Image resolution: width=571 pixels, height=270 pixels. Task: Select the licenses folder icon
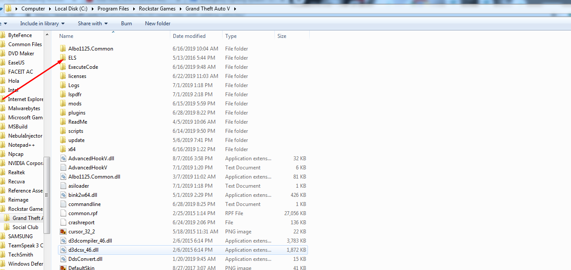[x=63, y=76]
